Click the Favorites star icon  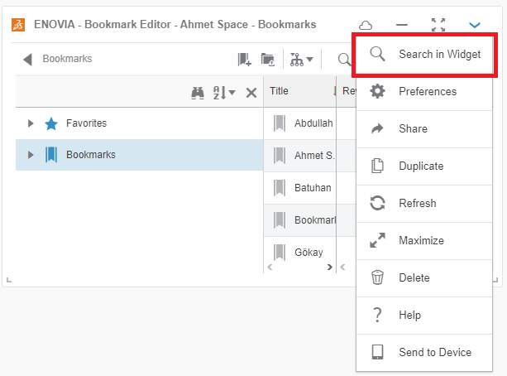pos(51,123)
